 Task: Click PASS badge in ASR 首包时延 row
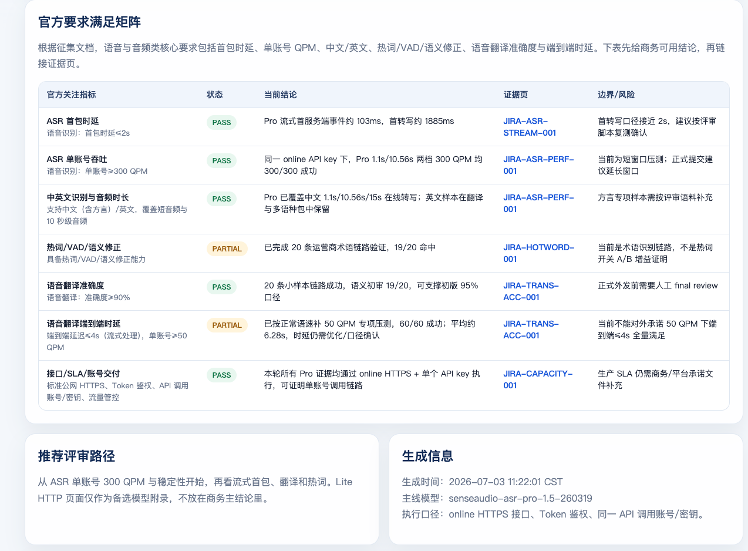point(221,122)
